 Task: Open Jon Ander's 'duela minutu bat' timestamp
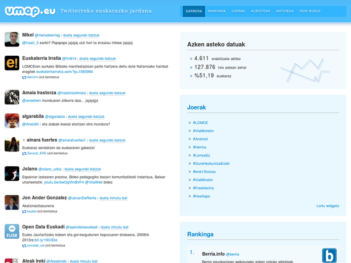[x=113, y=198]
